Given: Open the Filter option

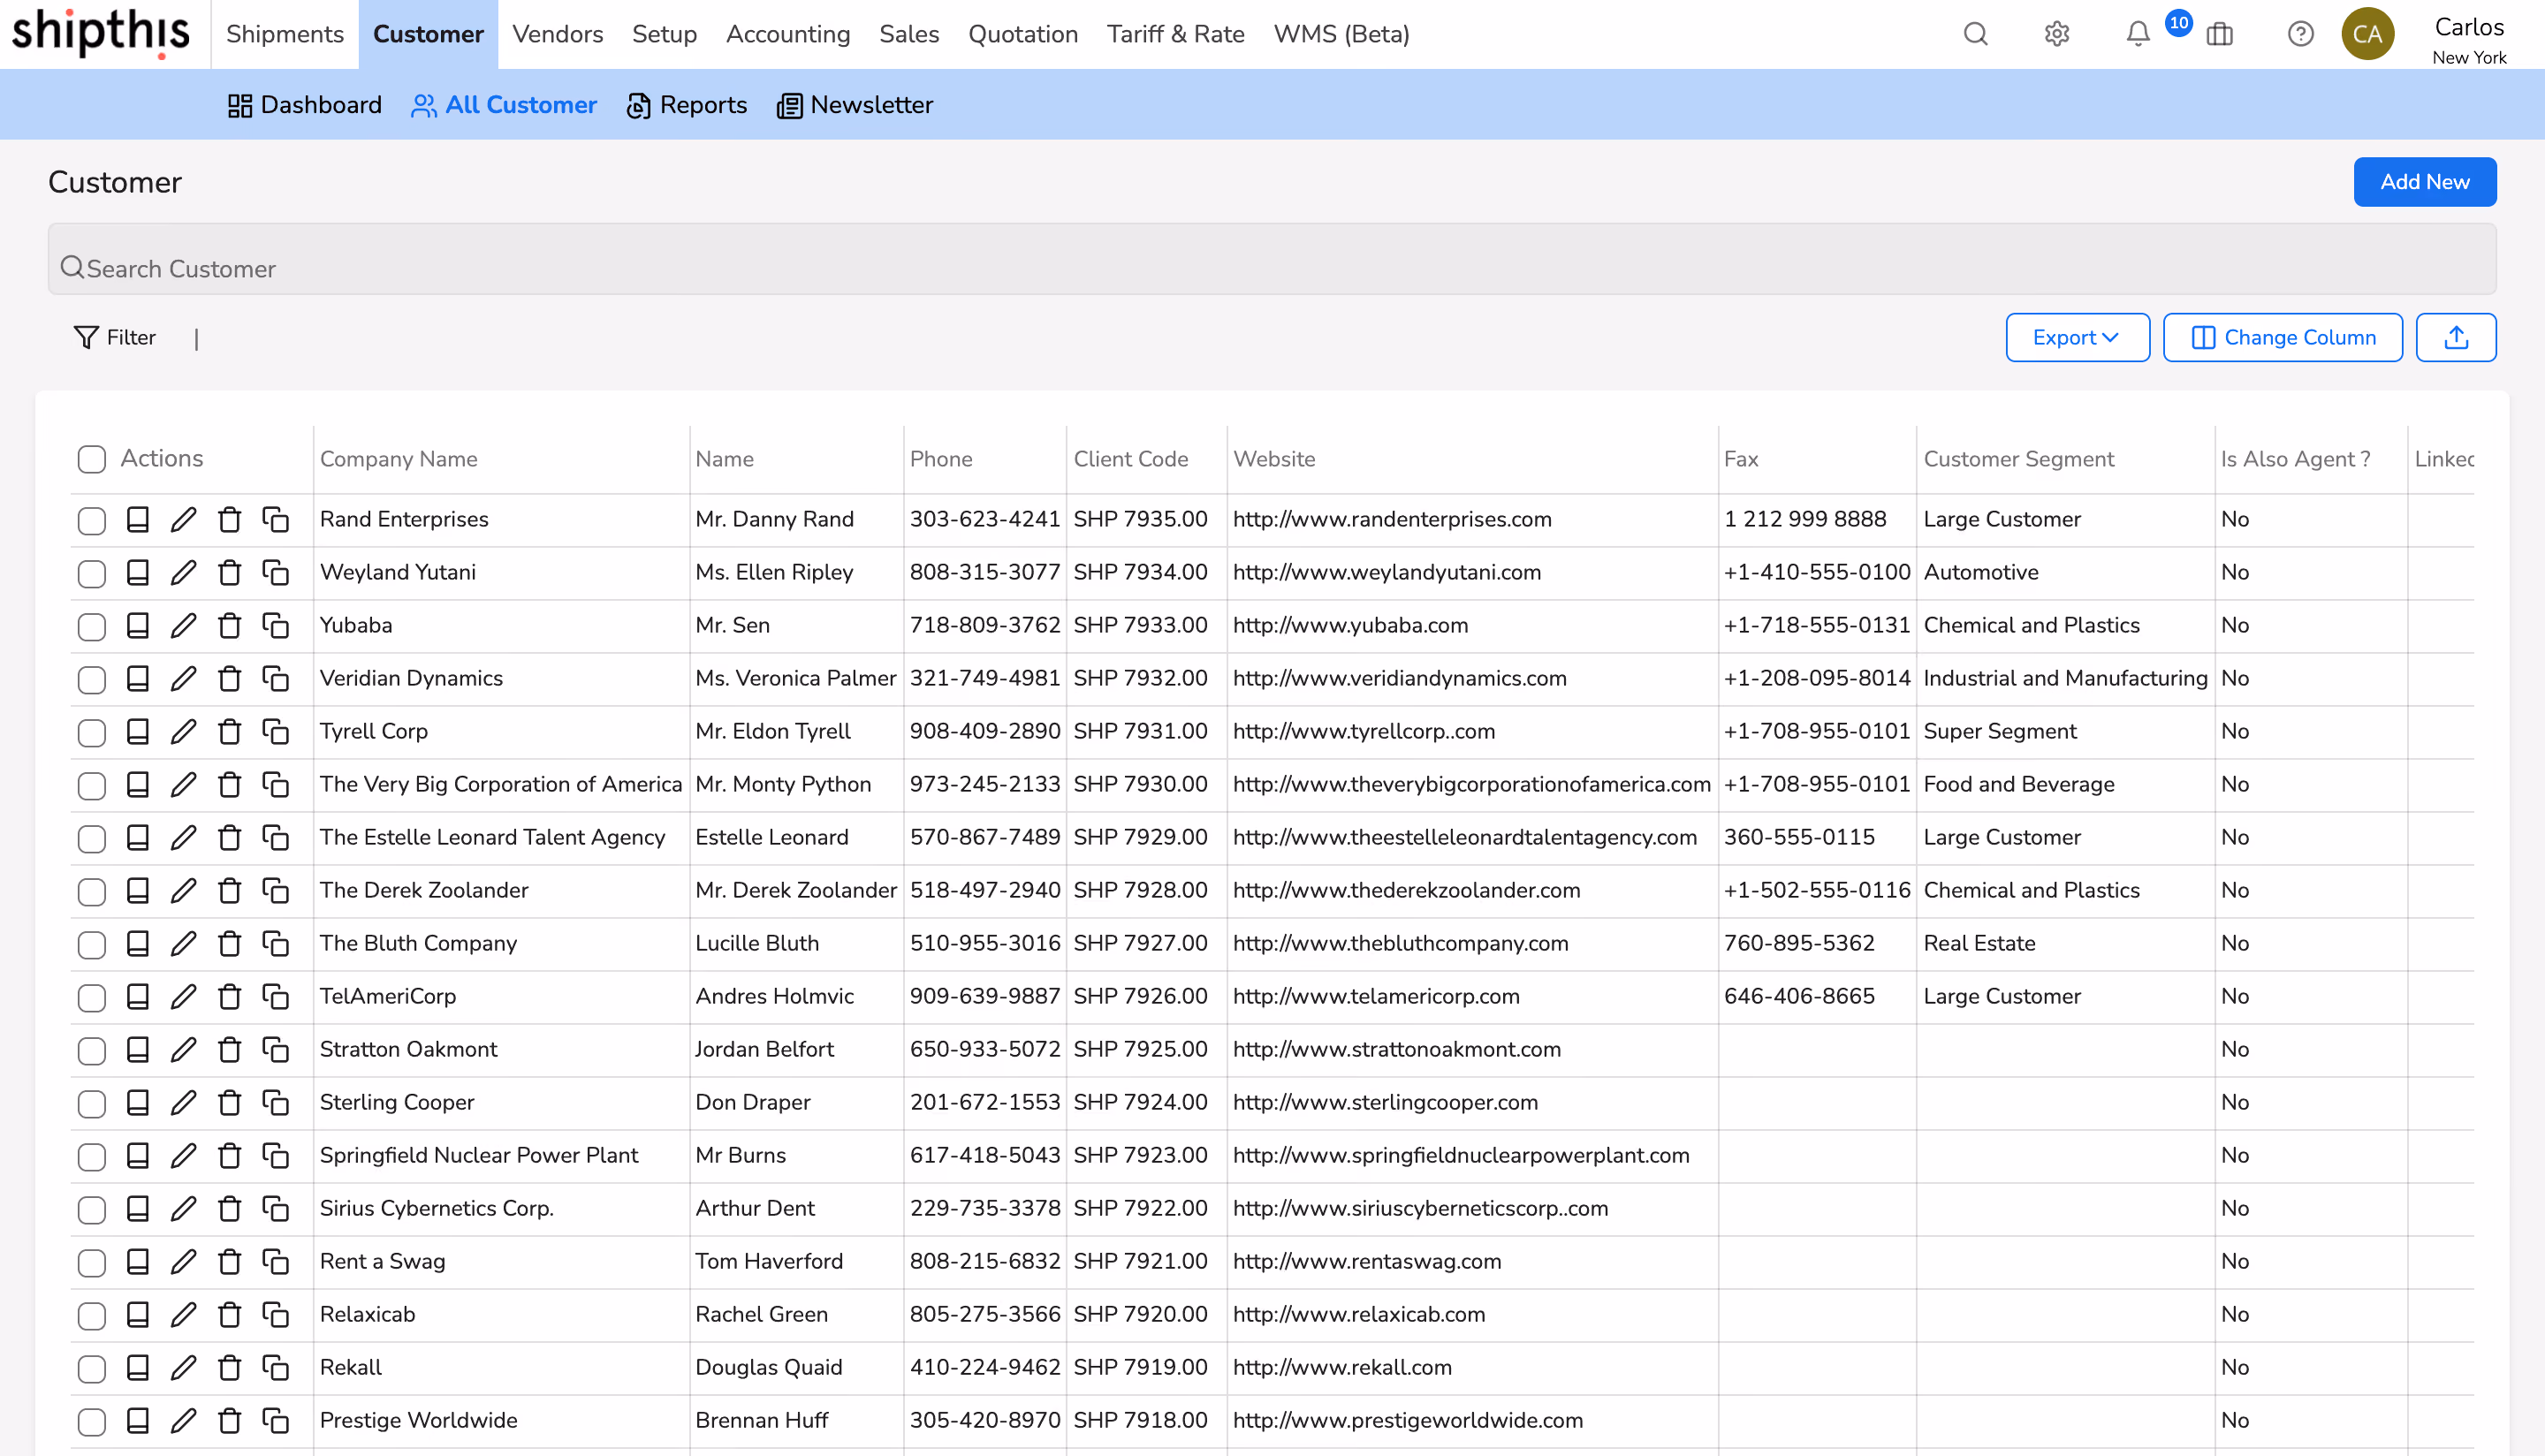Looking at the screenshot, I should [115, 337].
